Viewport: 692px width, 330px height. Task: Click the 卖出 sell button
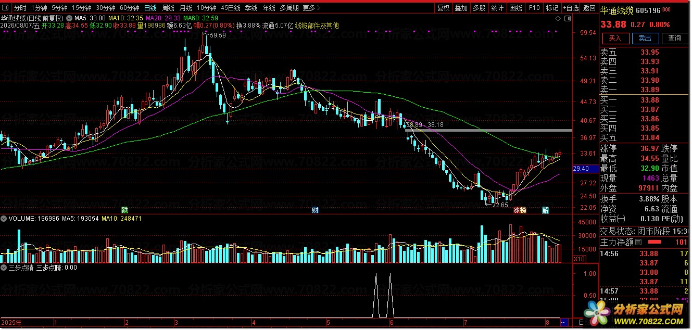(x=645, y=38)
